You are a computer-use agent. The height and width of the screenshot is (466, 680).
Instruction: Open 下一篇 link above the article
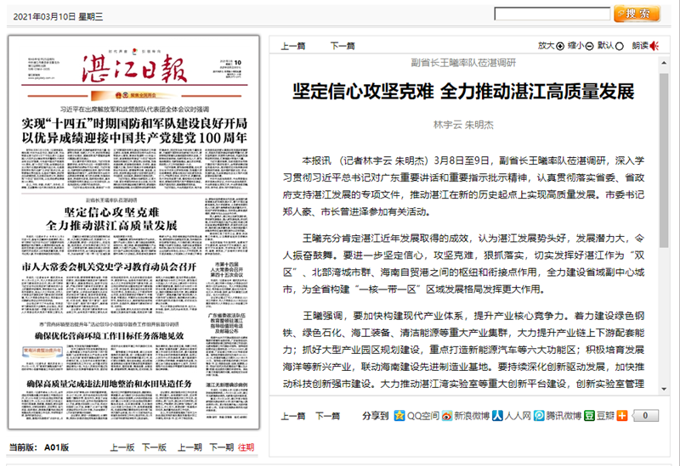(343, 46)
